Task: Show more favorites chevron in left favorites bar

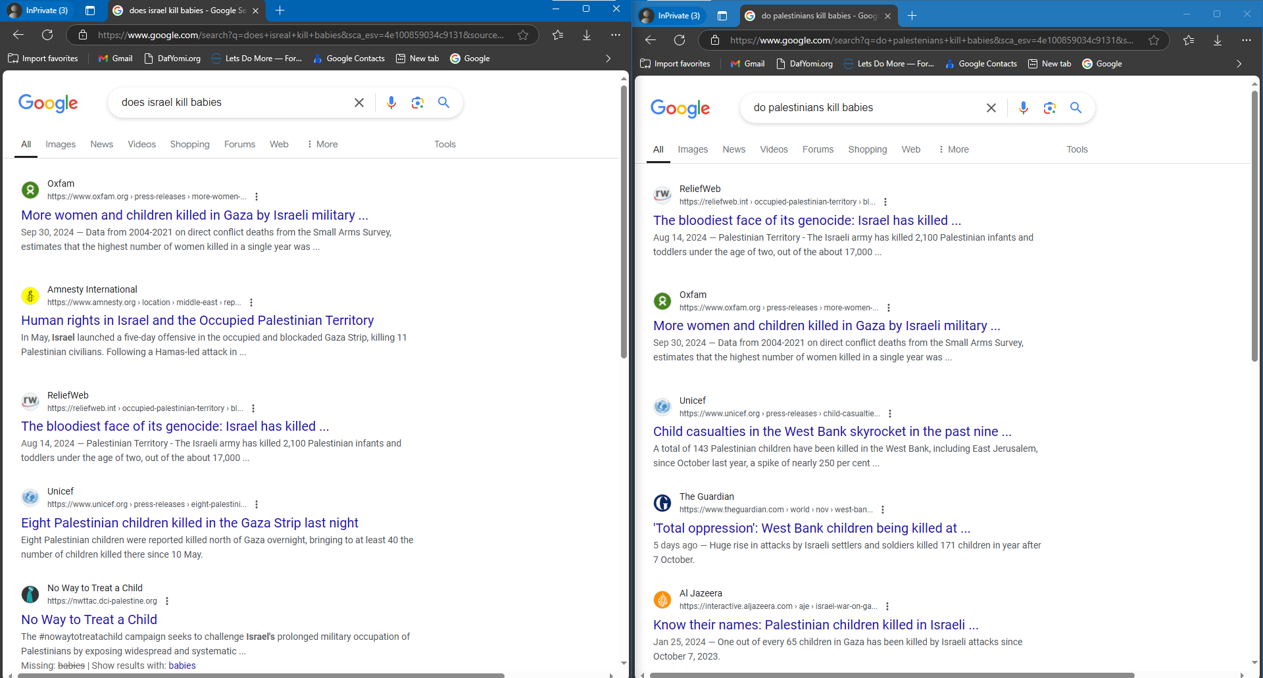Action: click(x=608, y=59)
